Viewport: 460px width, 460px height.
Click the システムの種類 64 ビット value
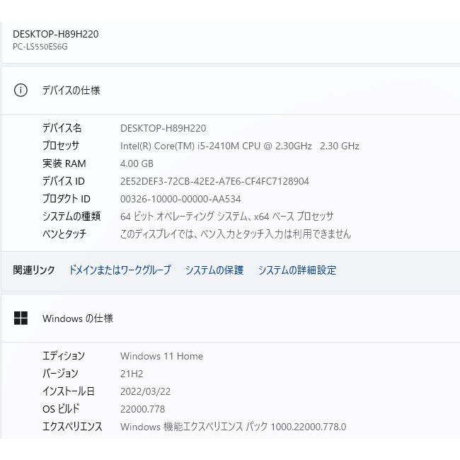[x=226, y=217]
